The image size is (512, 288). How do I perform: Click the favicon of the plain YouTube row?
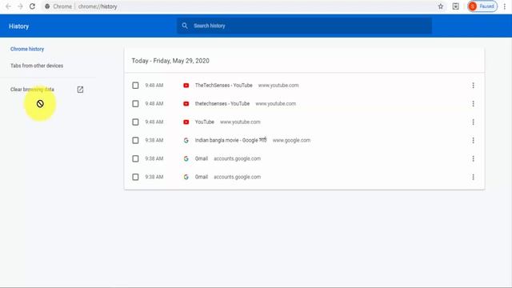click(186, 122)
